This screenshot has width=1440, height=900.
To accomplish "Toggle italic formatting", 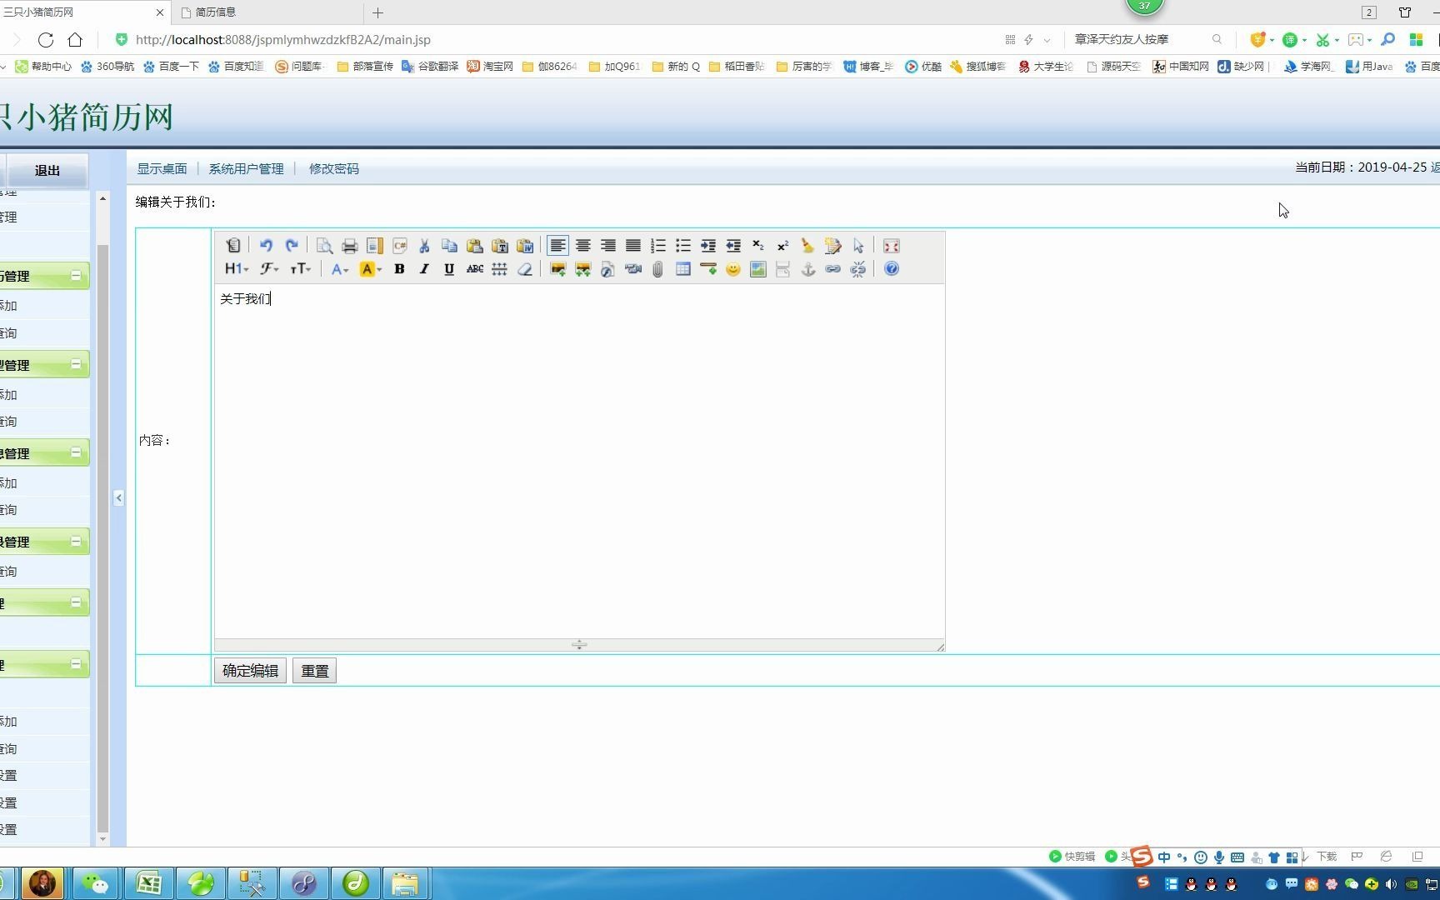I will pyautogui.click(x=424, y=269).
